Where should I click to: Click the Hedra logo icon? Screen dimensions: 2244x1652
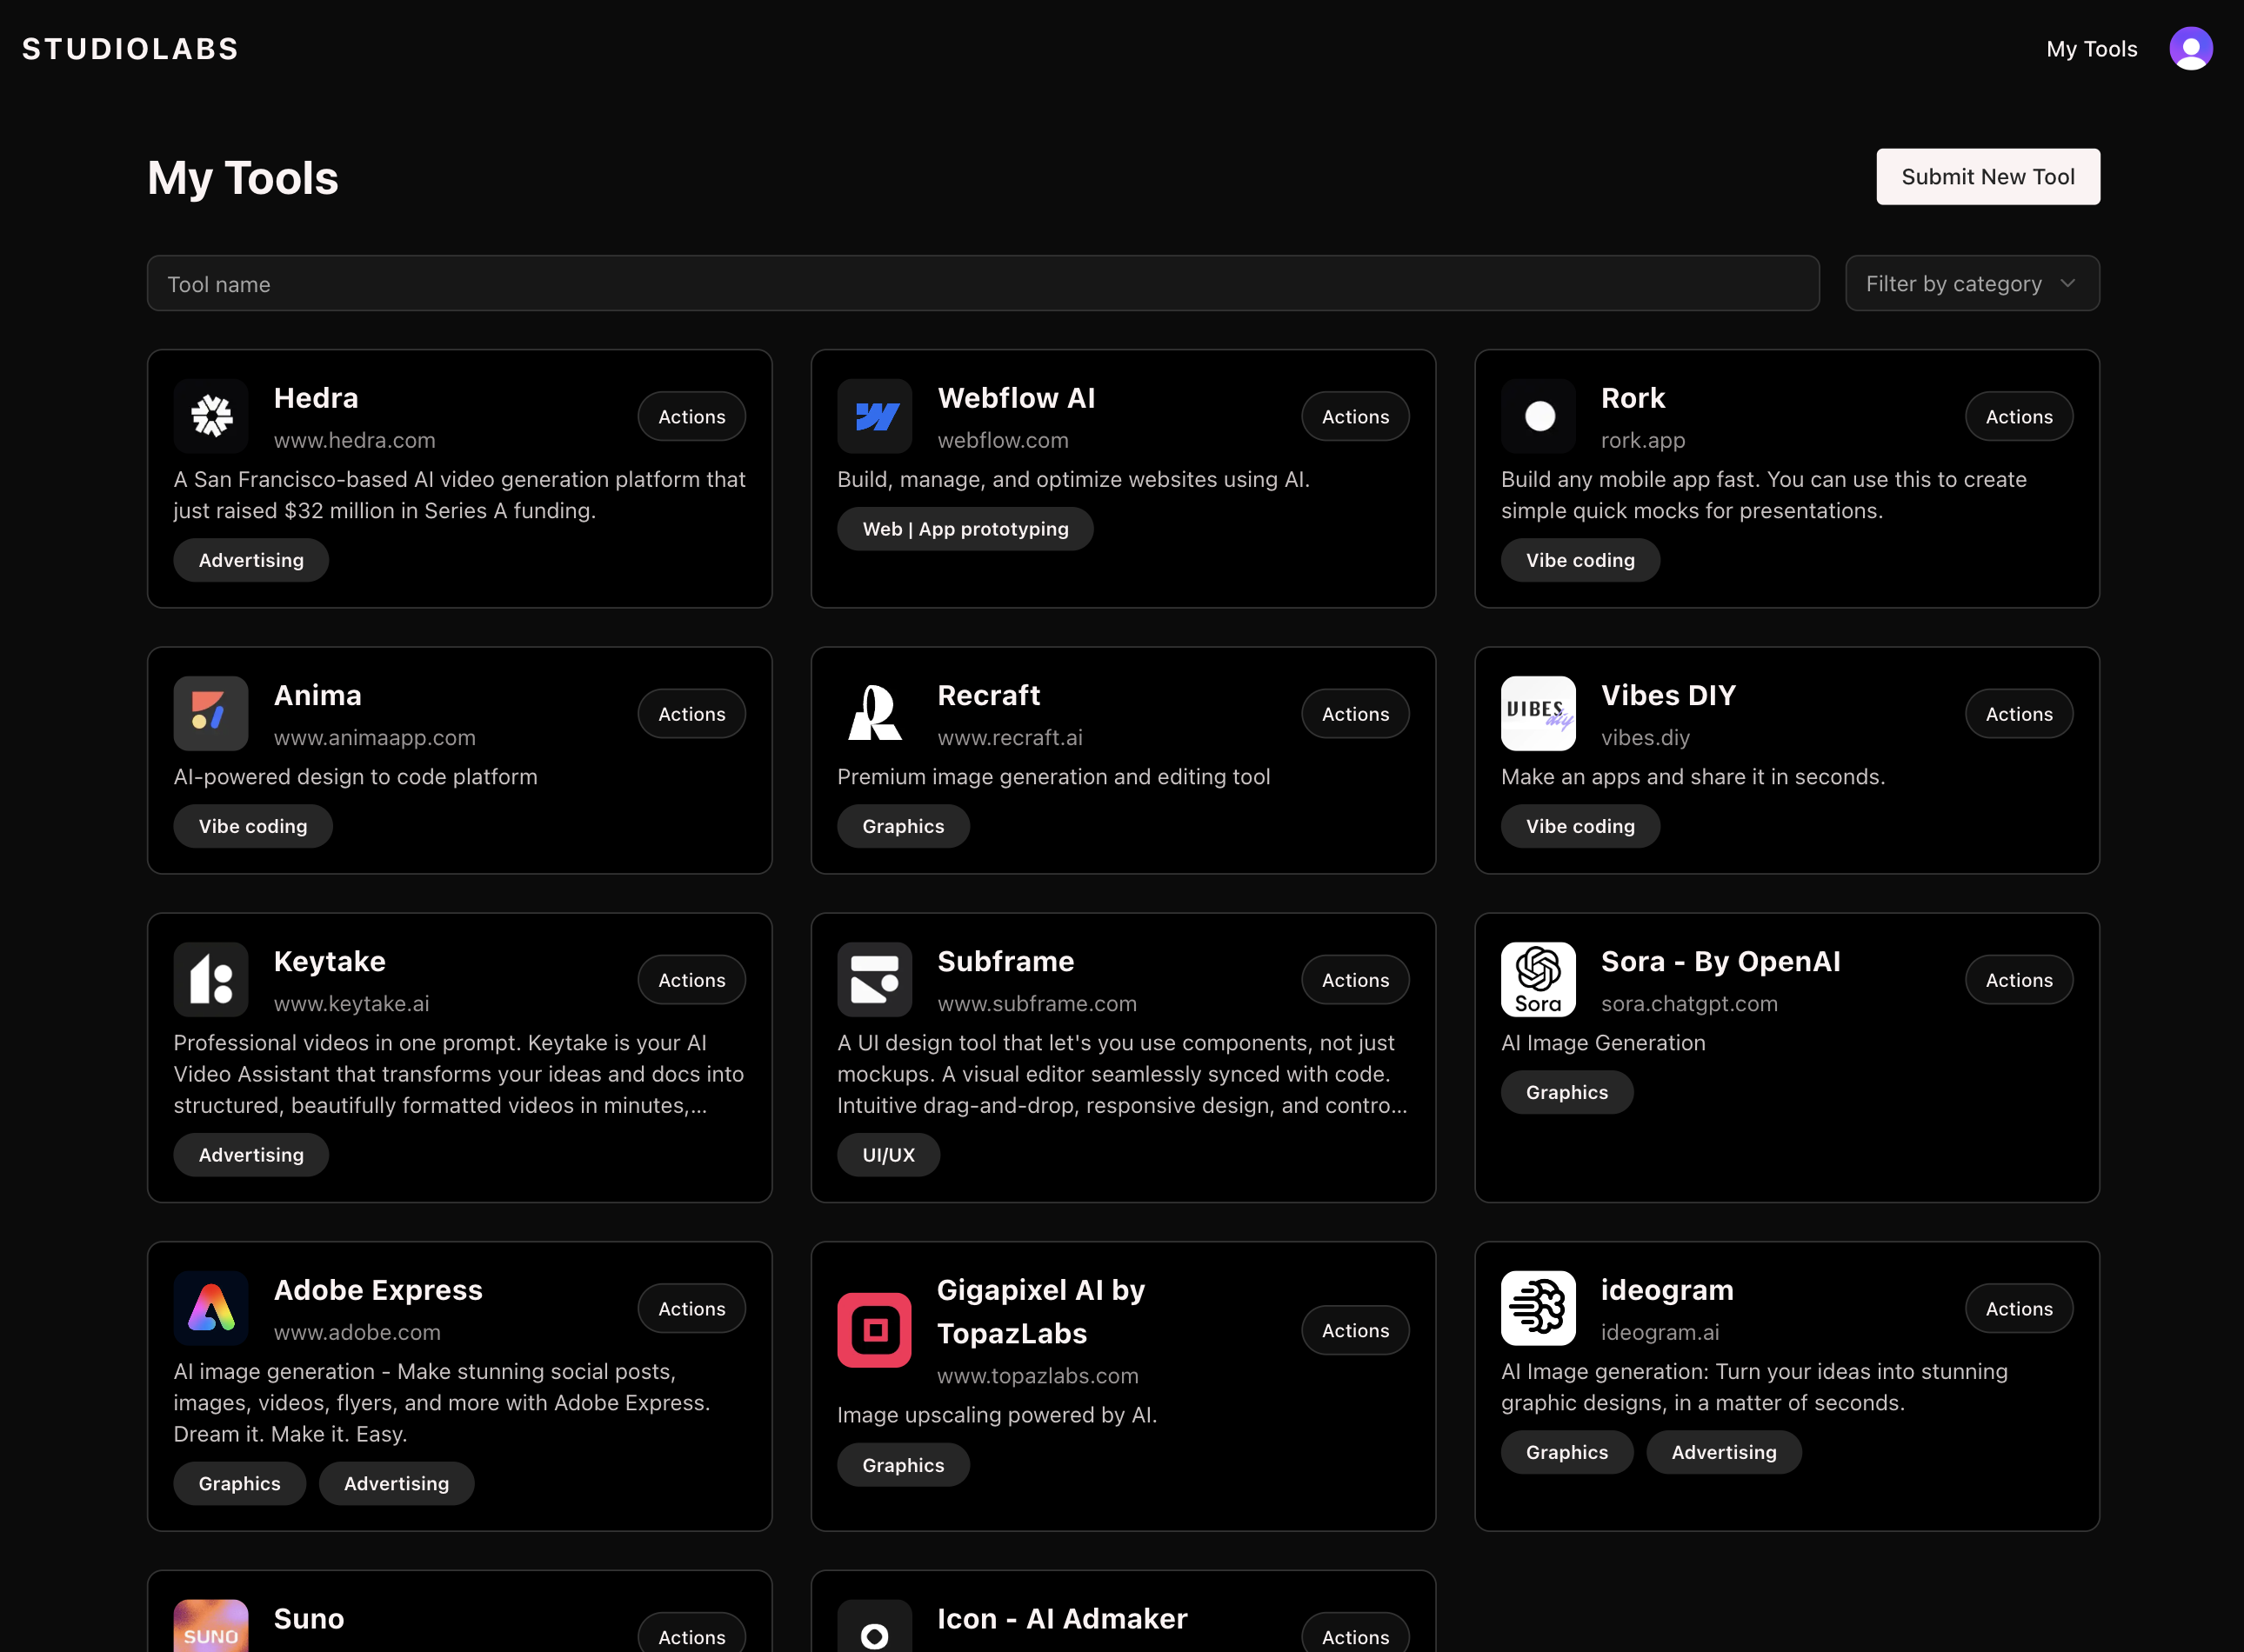click(211, 416)
